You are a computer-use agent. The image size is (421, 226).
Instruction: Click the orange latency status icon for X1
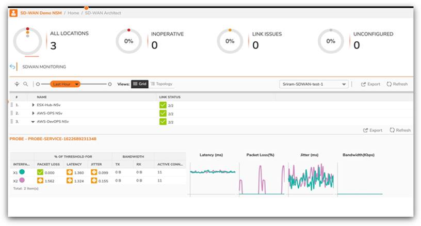pyautogui.click(x=70, y=172)
